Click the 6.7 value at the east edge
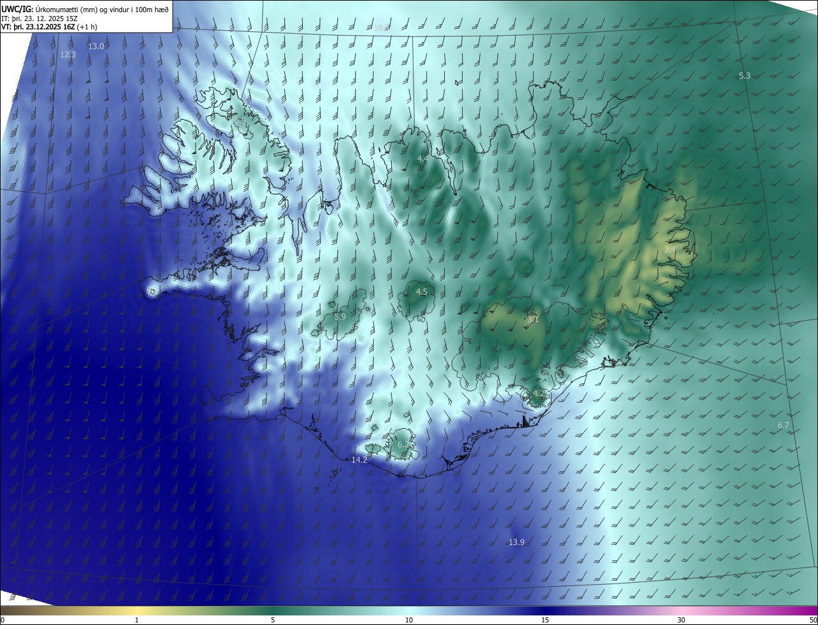Viewport: 818px width, 625px height. (783, 426)
